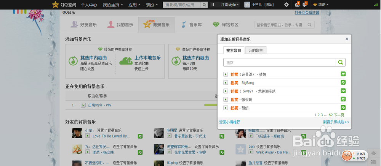Play 洋葱 - 杨宗纬 song
The width and height of the screenshot is (381, 166).
click(87, 152)
